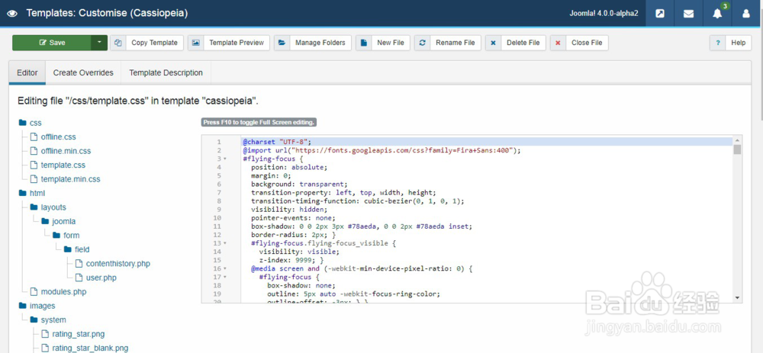
Task: Click line number 10 in the gutter
Action: [217, 218]
